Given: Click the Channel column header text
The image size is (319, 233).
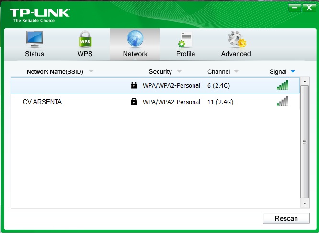Looking at the screenshot, I should [x=219, y=72].
